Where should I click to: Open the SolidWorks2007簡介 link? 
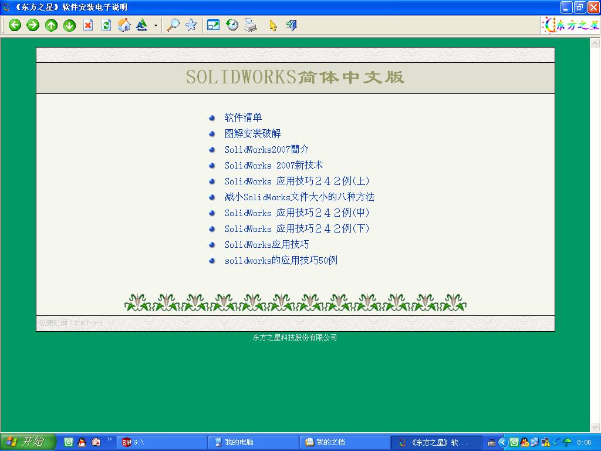pos(266,149)
